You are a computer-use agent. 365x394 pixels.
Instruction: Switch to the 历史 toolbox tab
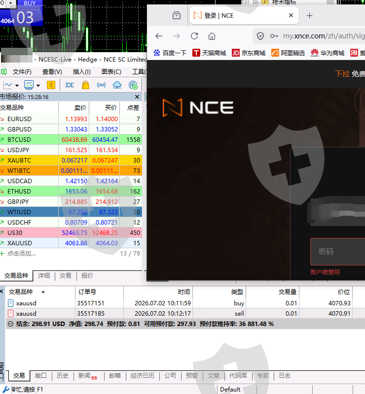[x=63, y=376]
